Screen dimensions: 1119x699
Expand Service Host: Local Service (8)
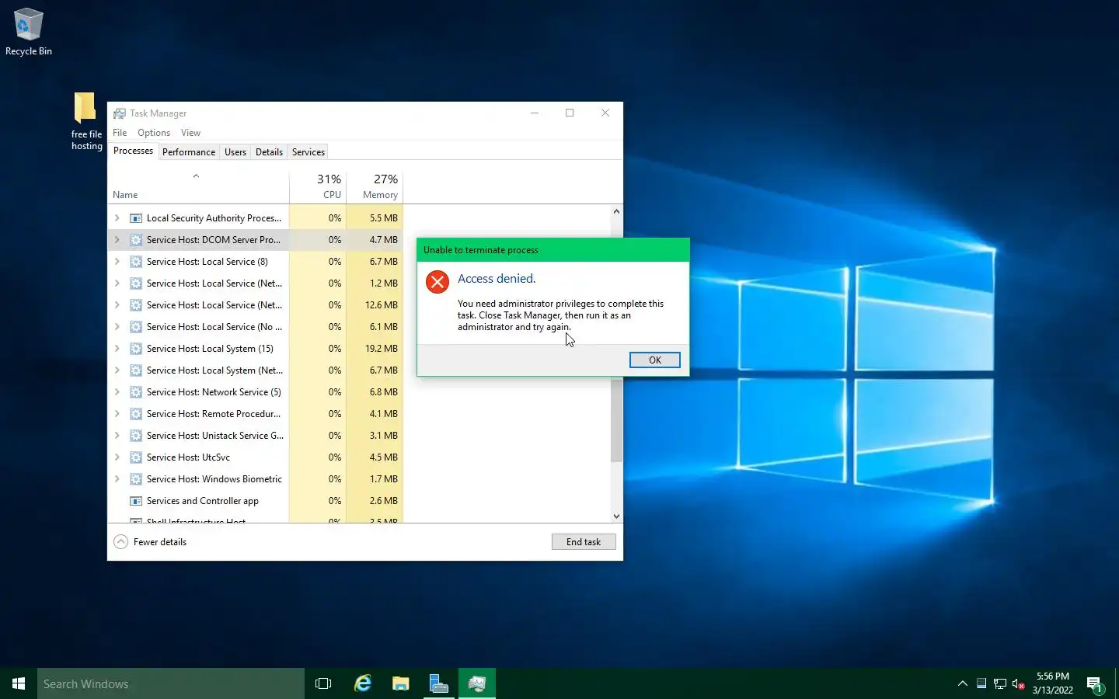117,262
